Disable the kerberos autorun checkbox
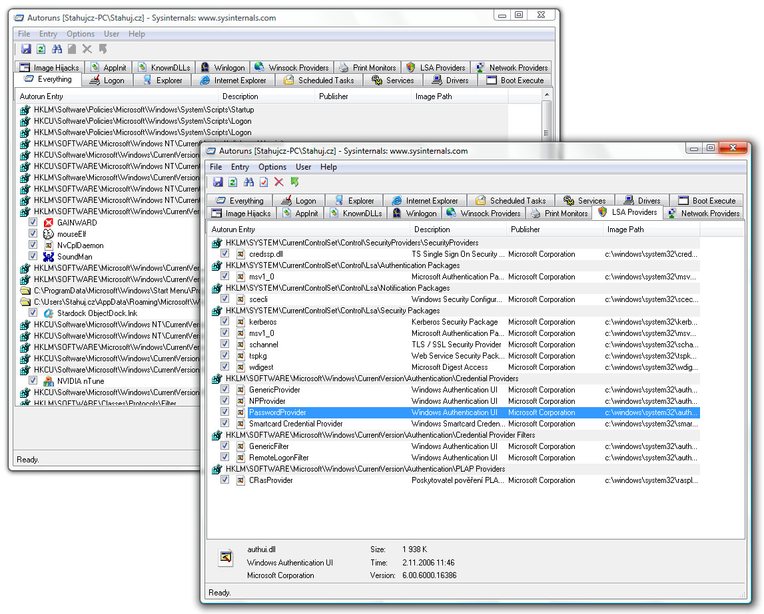 (224, 321)
